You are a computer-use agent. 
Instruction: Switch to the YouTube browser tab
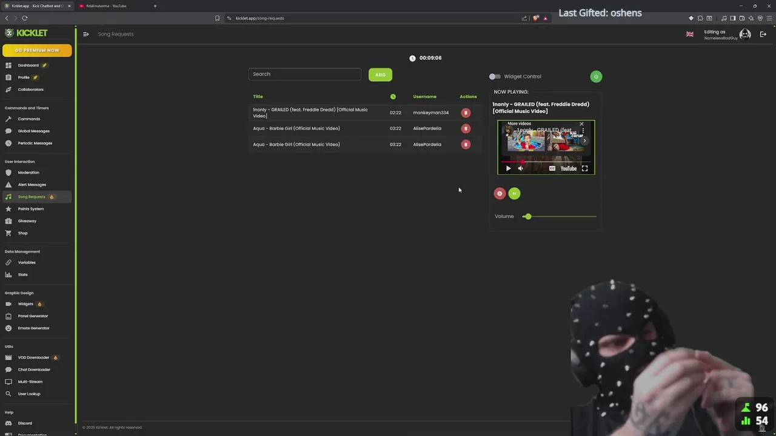pos(111,6)
